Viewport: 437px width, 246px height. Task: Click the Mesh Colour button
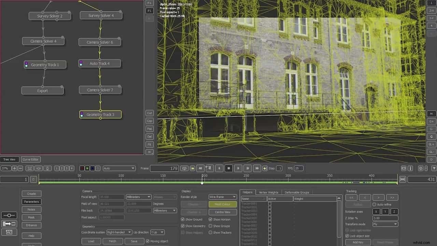(223, 204)
